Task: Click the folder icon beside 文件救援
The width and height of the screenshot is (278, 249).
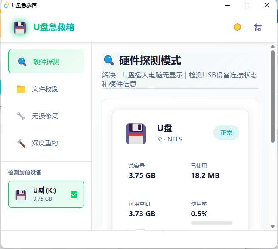Action: [x=21, y=89]
